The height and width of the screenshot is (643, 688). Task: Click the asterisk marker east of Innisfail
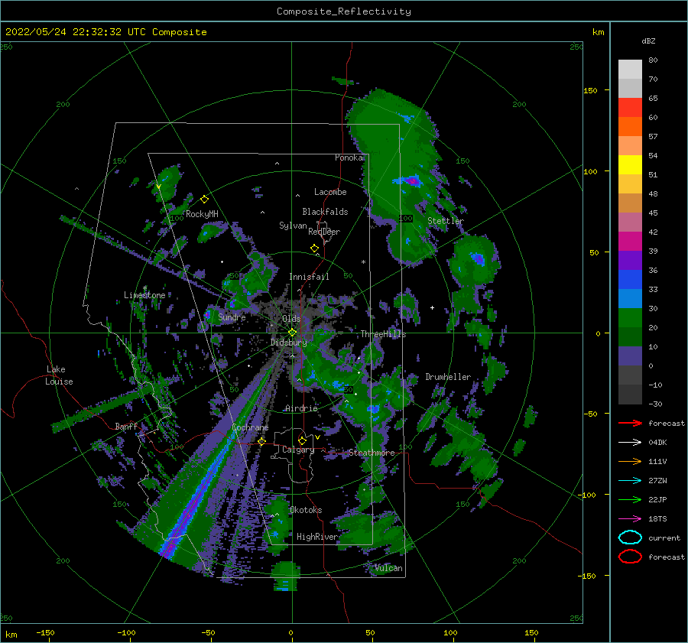[363, 262]
